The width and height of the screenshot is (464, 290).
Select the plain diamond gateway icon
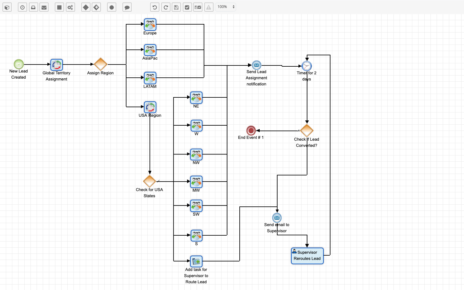[x=86, y=7]
